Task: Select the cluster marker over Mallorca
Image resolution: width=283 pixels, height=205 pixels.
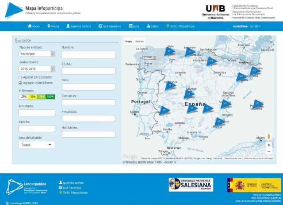Action: pos(258,104)
